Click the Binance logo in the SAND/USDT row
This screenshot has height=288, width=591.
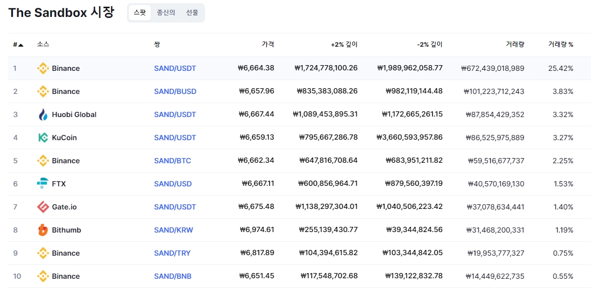(43, 68)
